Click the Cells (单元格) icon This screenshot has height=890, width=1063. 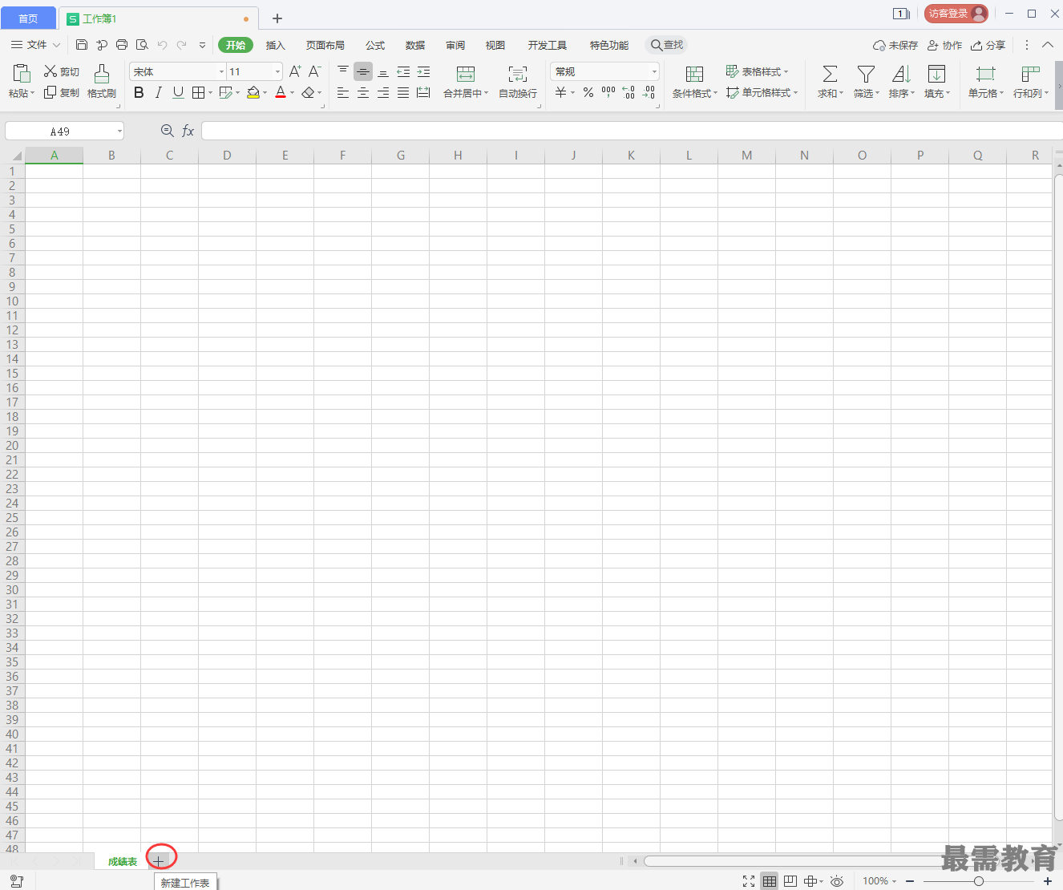pyautogui.click(x=985, y=74)
